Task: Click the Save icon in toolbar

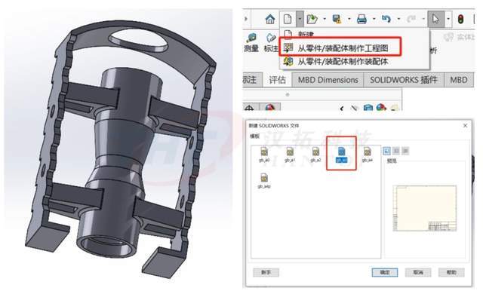Action: [337, 19]
